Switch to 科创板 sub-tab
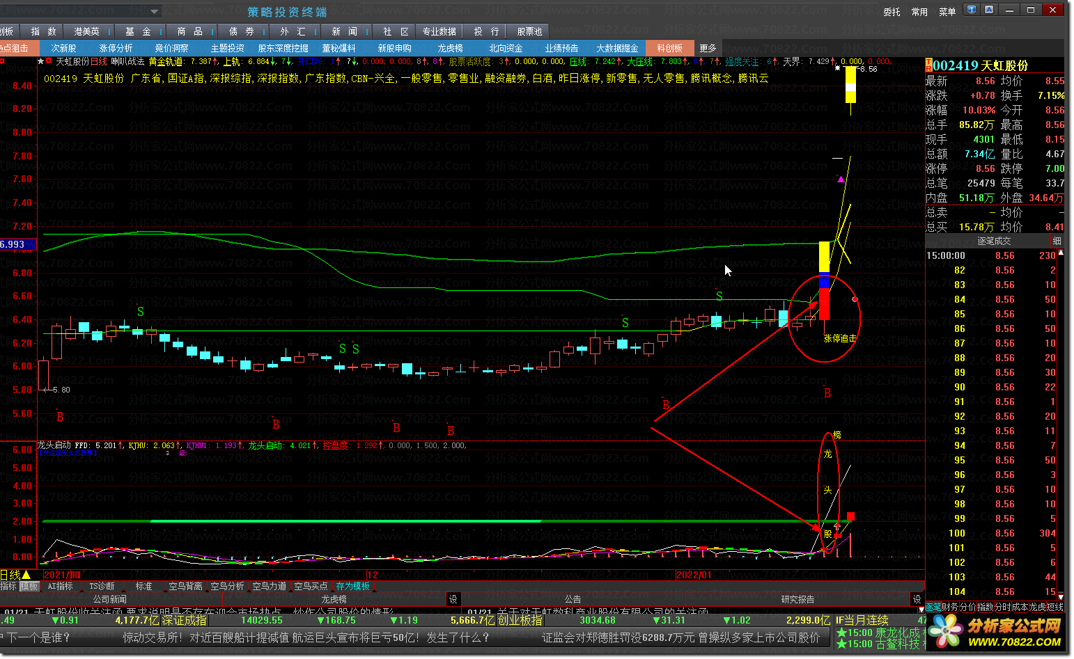 coord(669,48)
